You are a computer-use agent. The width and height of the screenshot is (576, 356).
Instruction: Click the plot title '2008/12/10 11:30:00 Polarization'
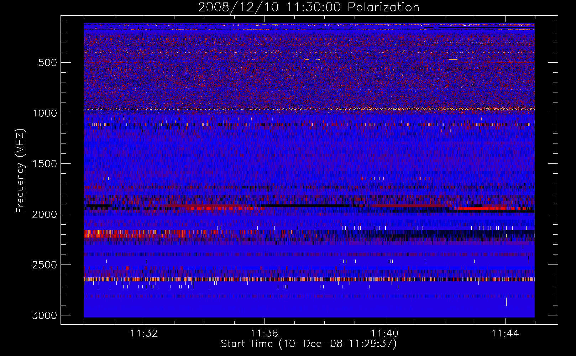coord(309,7)
